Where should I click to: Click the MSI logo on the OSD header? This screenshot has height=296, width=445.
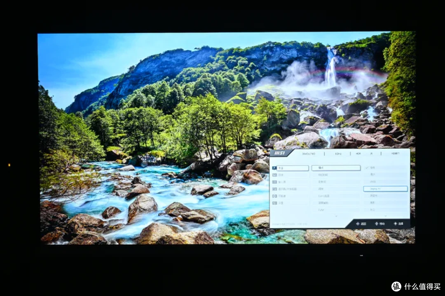pos(279,153)
